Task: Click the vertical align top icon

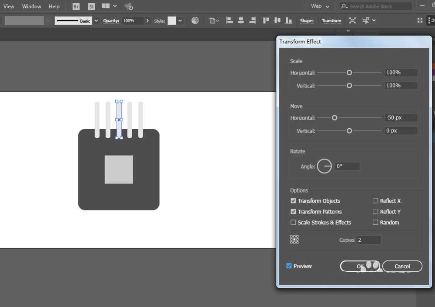Action: click(266, 20)
